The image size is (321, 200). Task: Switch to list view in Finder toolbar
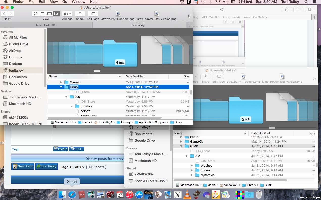tap(42, 14)
